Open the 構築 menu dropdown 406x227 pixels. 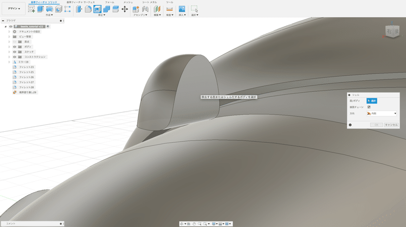tap(157, 15)
